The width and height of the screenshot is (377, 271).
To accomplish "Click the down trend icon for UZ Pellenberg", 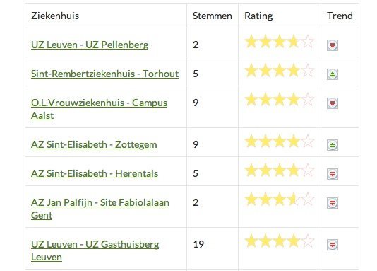I will click(x=333, y=45).
